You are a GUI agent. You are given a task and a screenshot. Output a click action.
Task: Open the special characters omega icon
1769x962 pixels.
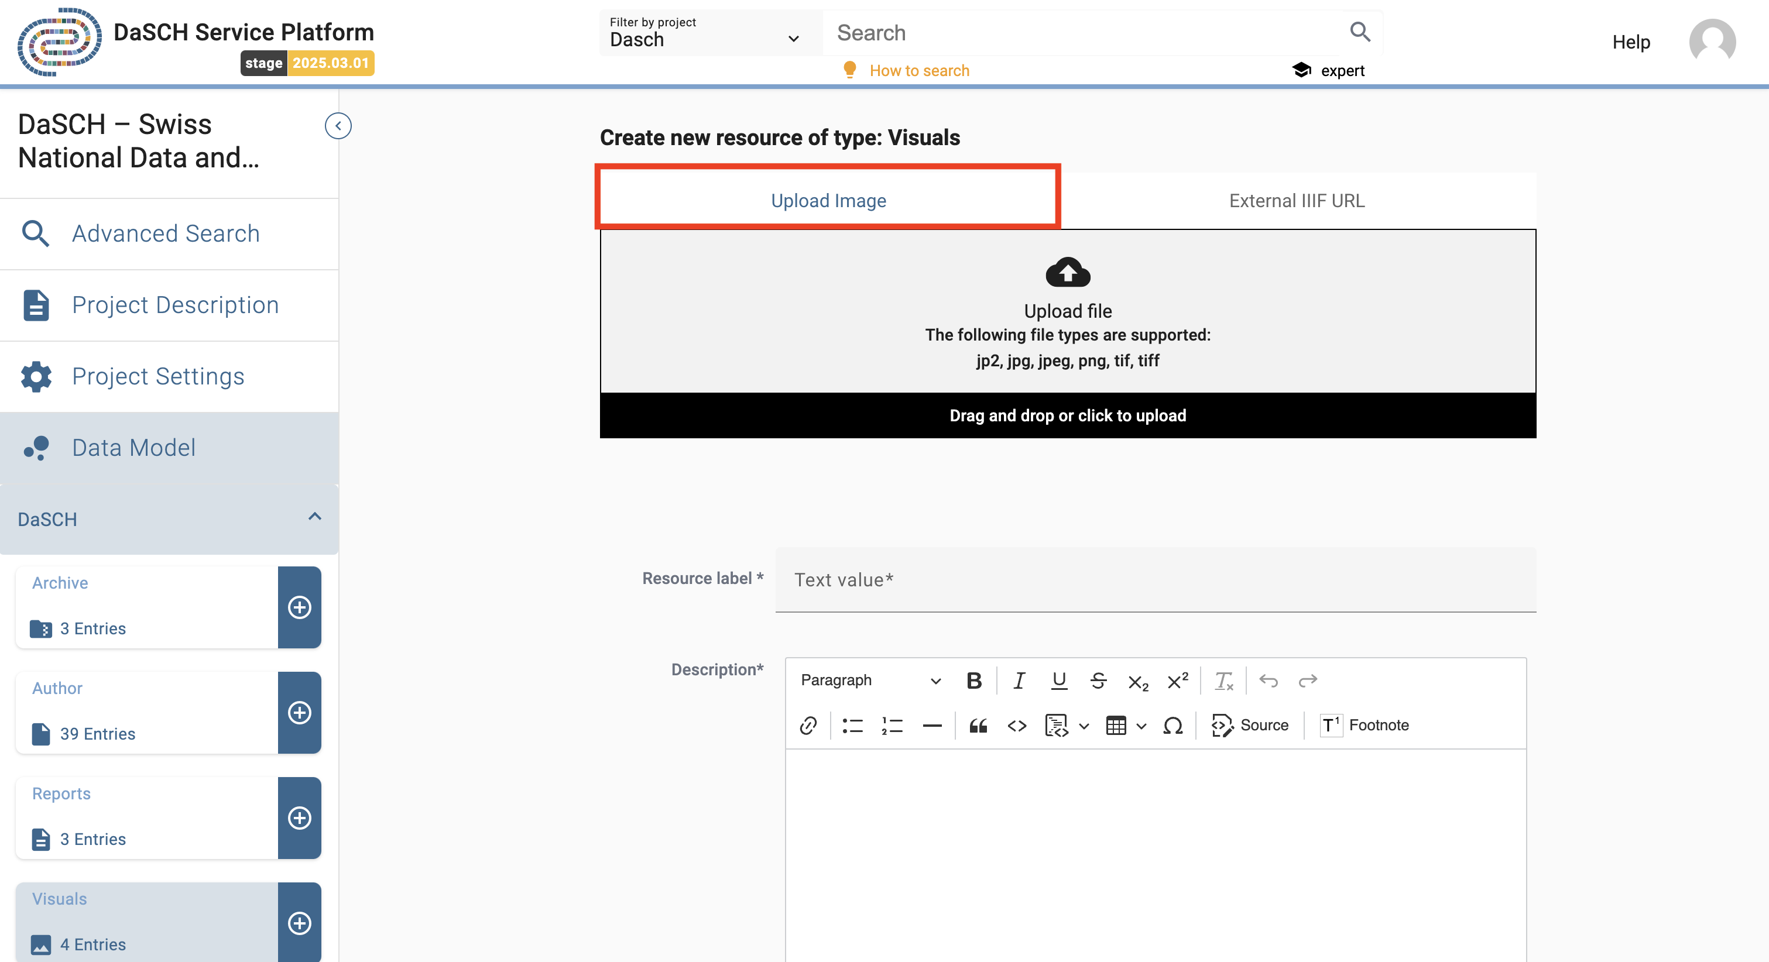pos(1173,725)
